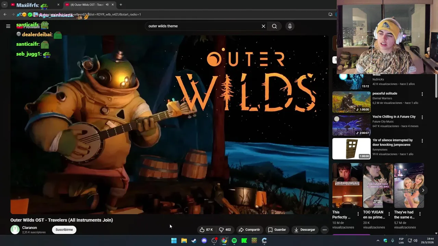This screenshot has height=246, width=438.
Task: Open options menu for peaceful solitude
Action: 422,94
